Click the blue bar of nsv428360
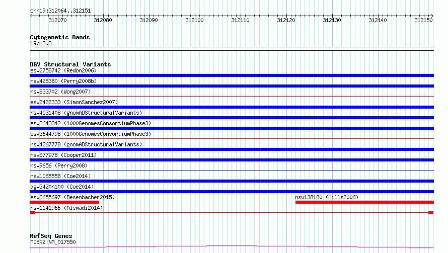The height and width of the screenshot is (253, 448). (232, 86)
